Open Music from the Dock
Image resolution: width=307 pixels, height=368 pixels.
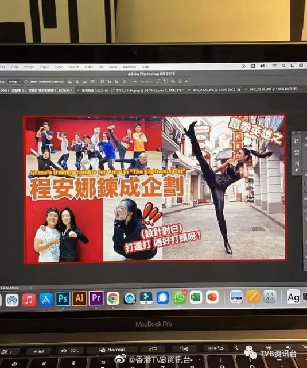pyautogui.click(x=29, y=300)
